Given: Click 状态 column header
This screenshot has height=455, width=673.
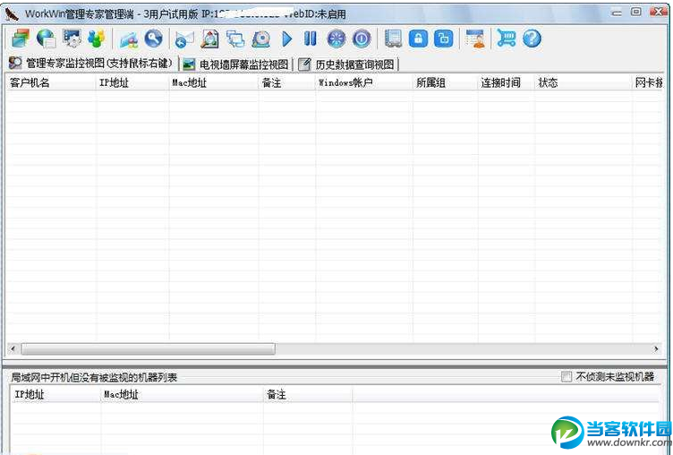Looking at the screenshot, I should (x=584, y=82).
